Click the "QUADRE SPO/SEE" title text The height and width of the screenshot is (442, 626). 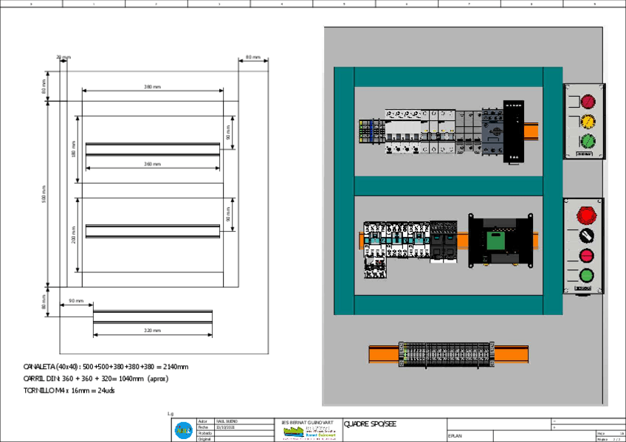[x=370, y=424]
